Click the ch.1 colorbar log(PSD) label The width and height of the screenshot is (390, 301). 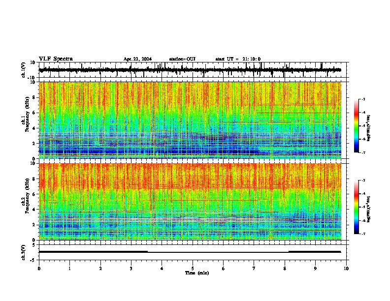[x=368, y=128]
